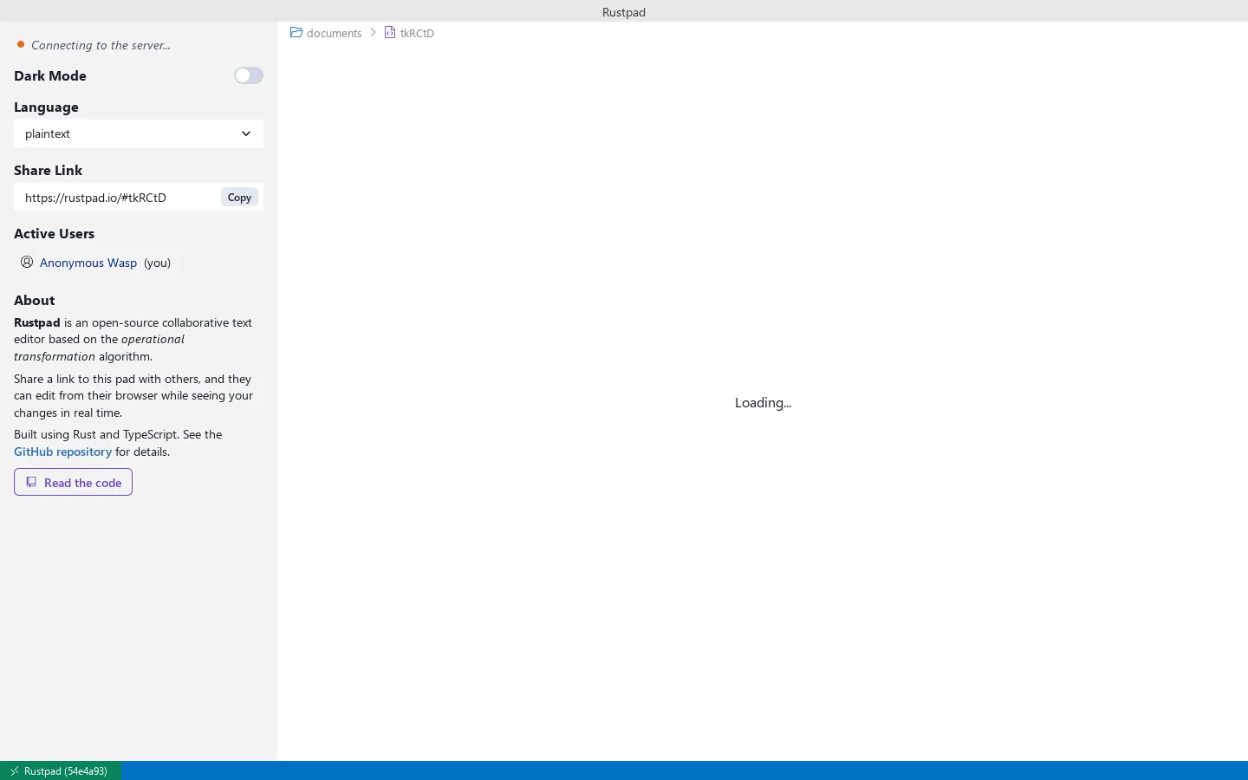
Task: Click the book icon in Read the code
Action: tap(31, 482)
